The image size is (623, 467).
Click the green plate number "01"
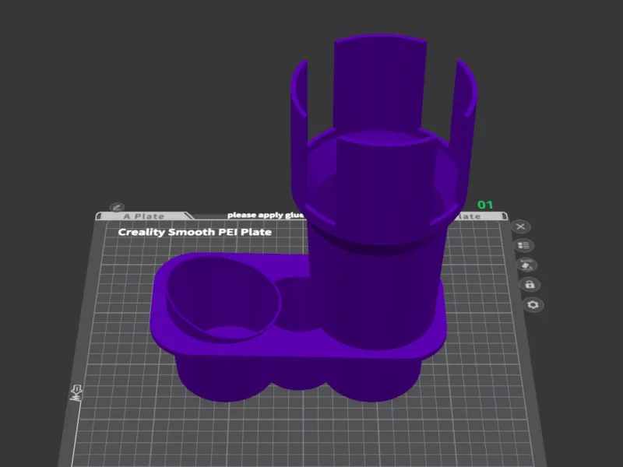tap(485, 205)
